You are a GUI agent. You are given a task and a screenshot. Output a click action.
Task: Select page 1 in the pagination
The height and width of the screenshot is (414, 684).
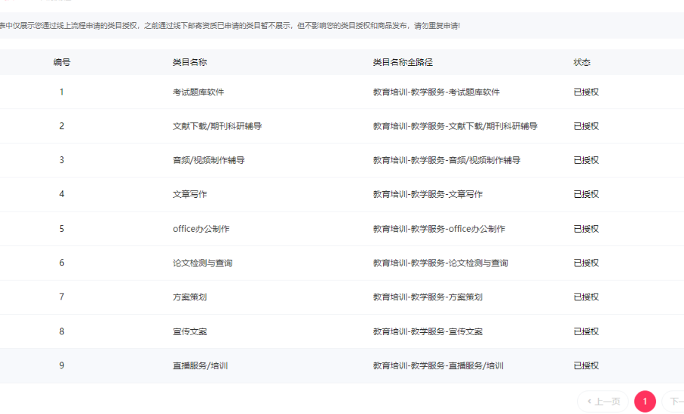pyautogui.click(x=645, y=402)
